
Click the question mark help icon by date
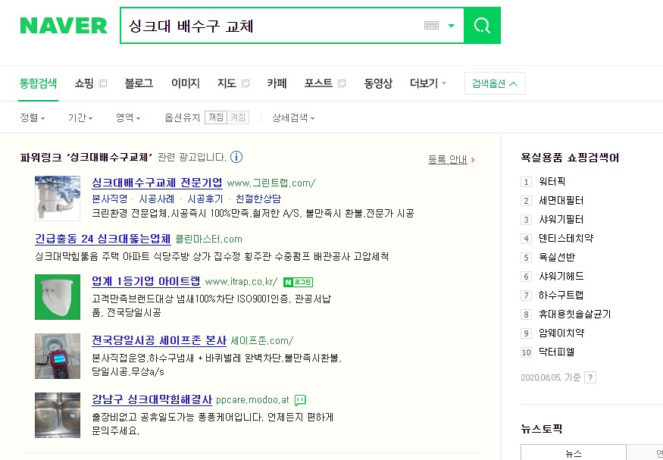pyautogui.click(x=590, y=377)
